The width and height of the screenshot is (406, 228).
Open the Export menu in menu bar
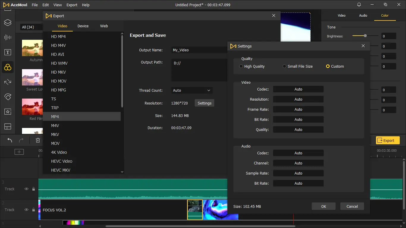pos(72,5)
